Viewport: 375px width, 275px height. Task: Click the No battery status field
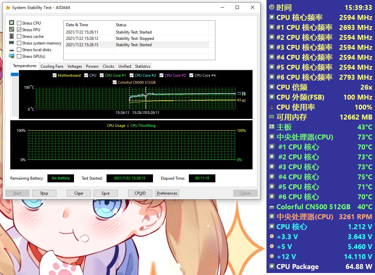tap(61, 178)
